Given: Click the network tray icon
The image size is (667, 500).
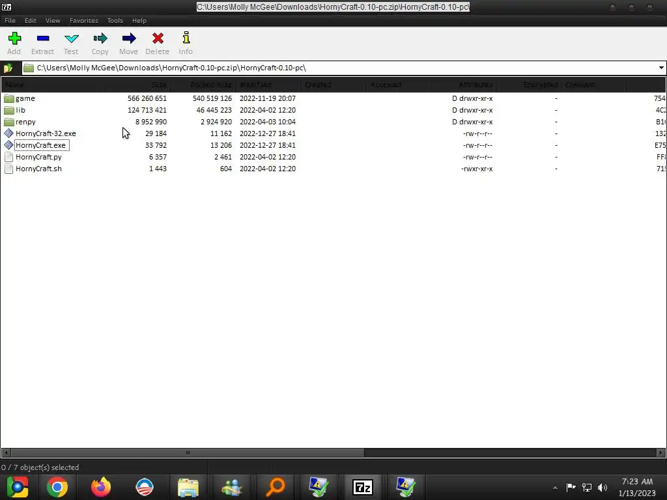Looking at the screenshot, I should pos(587,487).
